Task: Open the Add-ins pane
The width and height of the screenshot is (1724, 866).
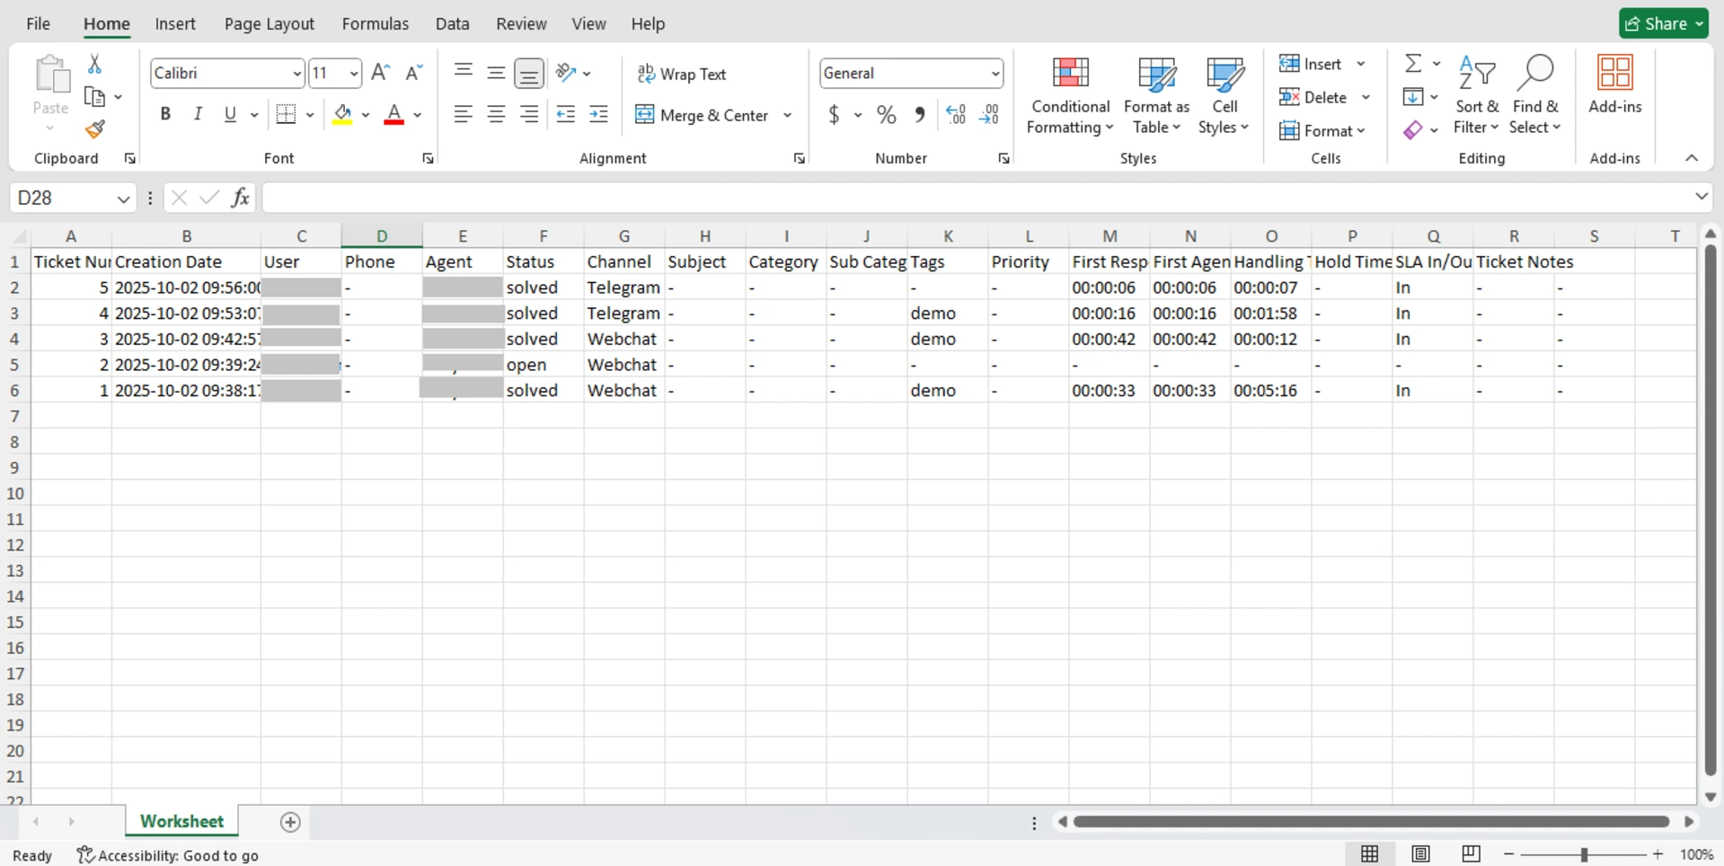Action: pyautogui.click(x=1614, y=85)
